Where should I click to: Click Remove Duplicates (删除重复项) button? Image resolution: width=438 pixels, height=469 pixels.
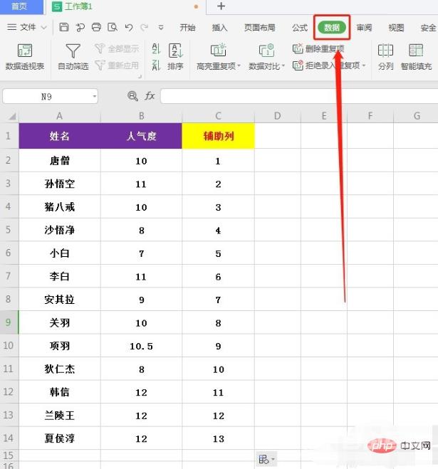[319, 49]
